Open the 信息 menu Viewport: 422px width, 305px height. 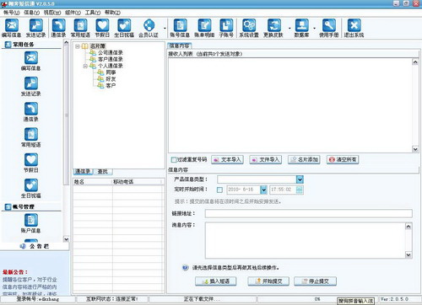31,13
